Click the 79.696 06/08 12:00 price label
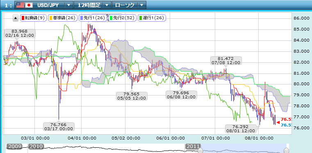 coord(182,95)
